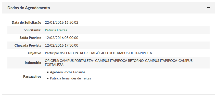Click the Chegada Prevista label

(28, 45)
